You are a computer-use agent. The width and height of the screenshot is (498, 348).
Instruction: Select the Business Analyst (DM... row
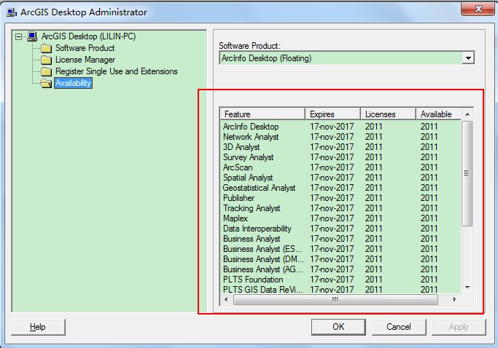341,259
